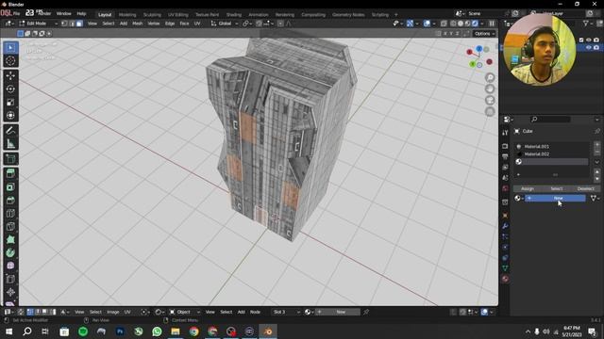The image size is (604, 339).
Task: Open the Window menu
Action: pyautogui.click(x=63, y=13)
